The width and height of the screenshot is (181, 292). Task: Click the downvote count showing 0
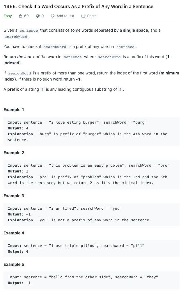[x=42, y=16]
